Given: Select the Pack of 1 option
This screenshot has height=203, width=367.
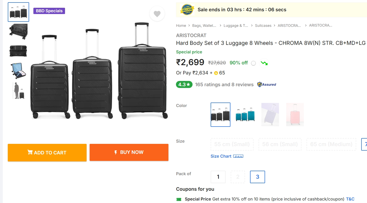Looking at the screenshot, I should [218, 177].
